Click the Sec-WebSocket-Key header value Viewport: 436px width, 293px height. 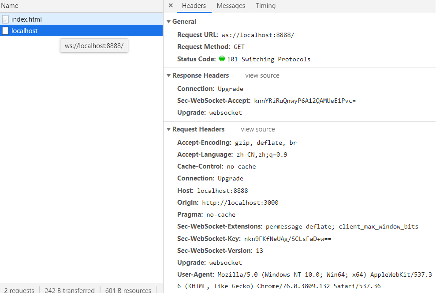click(287, 239)
